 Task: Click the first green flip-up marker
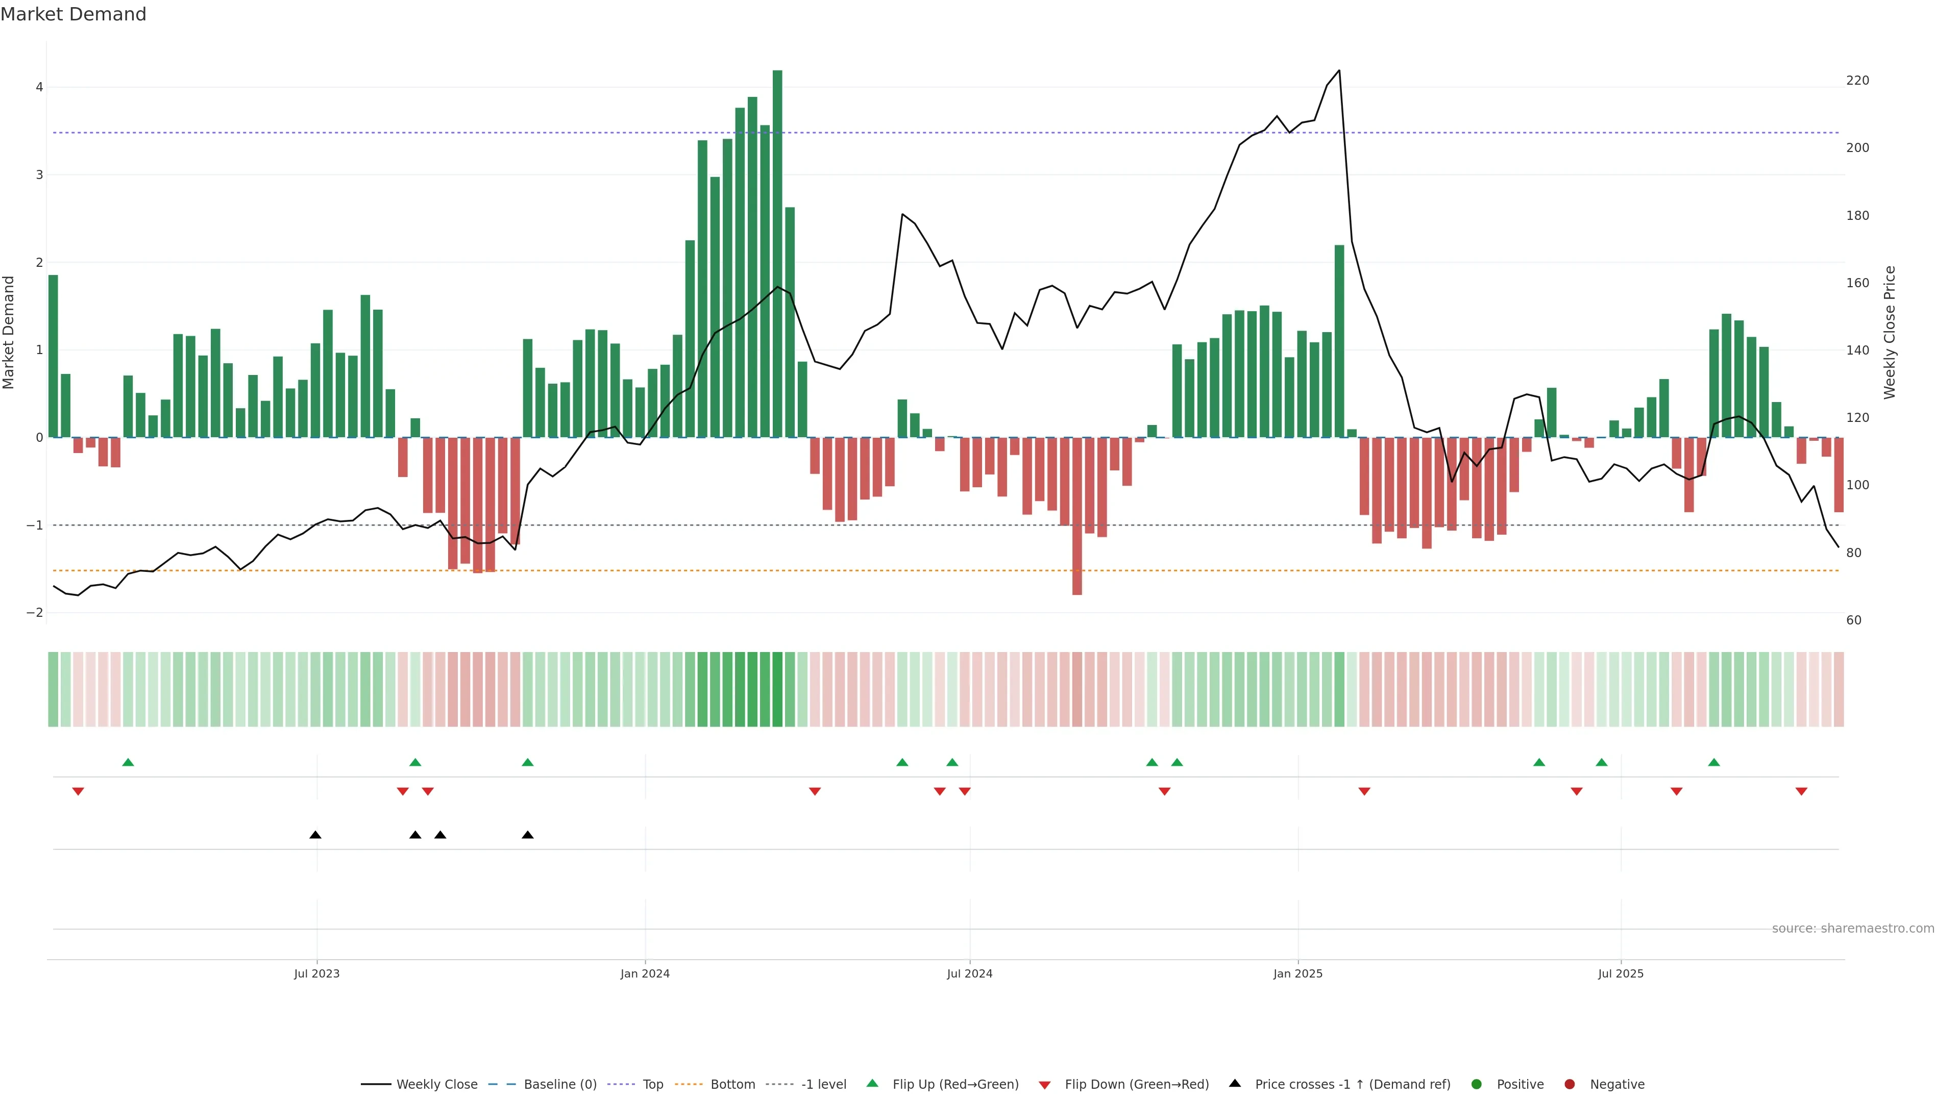[128, 763]
